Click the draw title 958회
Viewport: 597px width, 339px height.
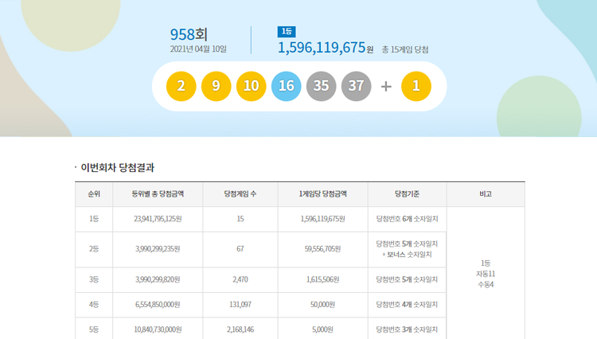click(189, 35)
